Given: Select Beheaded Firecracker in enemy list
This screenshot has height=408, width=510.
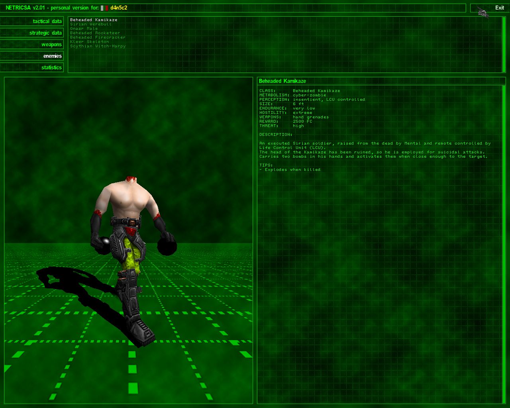Looking at the screenshot, I should click(98, 37).
